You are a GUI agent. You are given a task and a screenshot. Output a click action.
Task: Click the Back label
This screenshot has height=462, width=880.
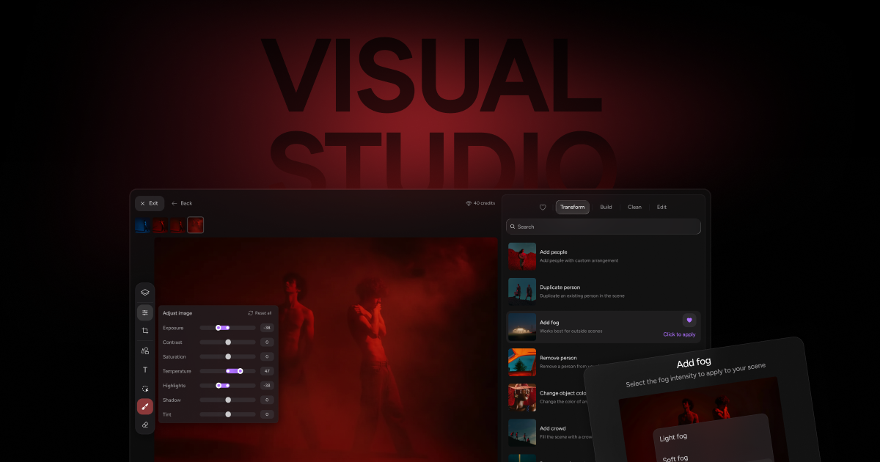(x=186, y=203)
